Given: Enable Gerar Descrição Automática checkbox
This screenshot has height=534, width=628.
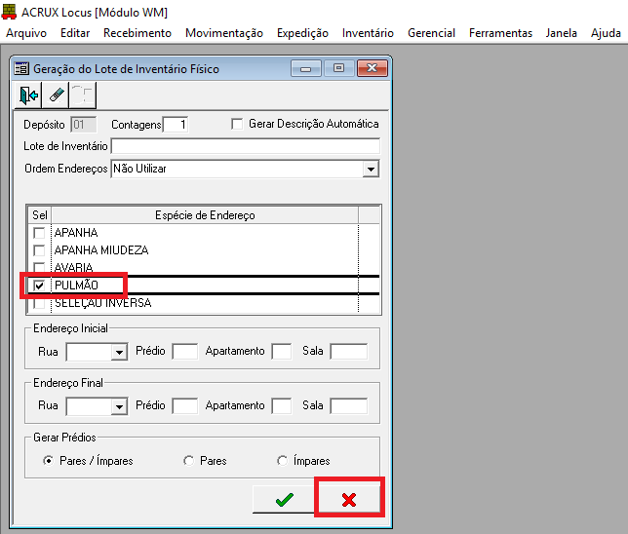Looking at the screenshot, I should [237, 124].
